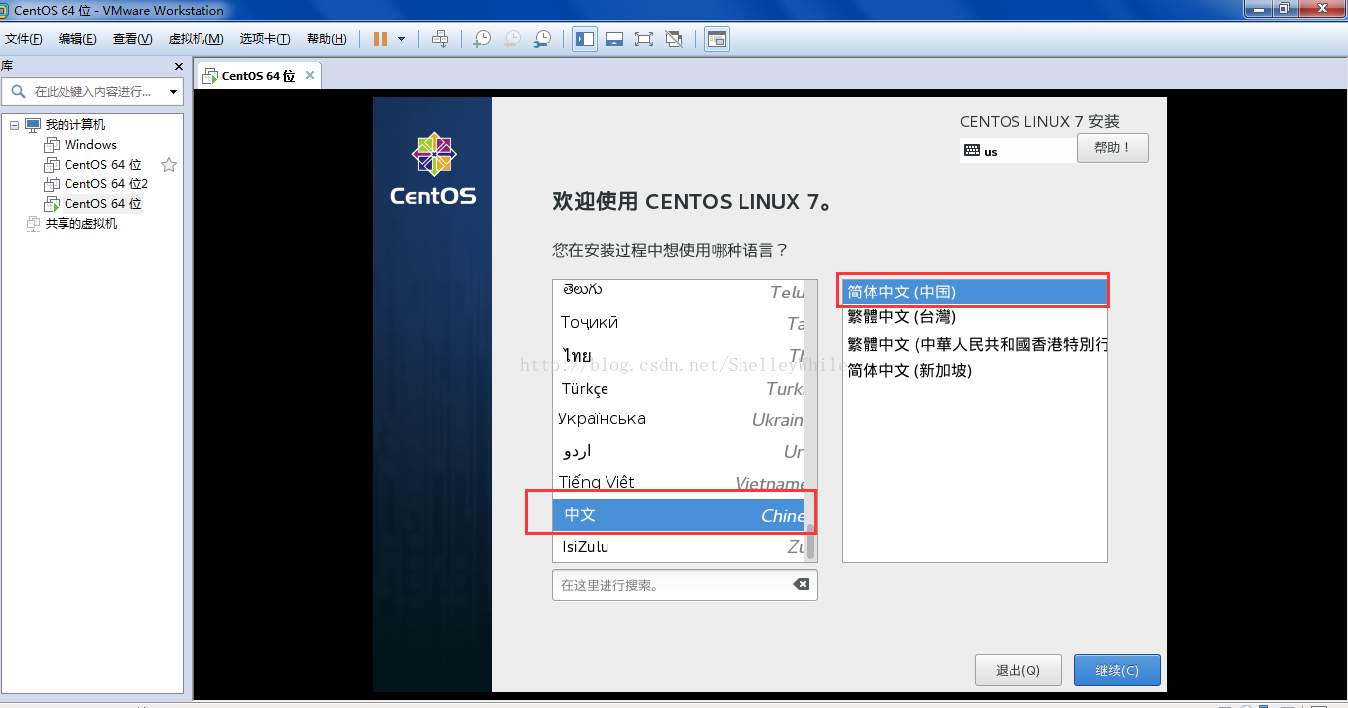Screen dimensions: 1348x708
Task: Open the 查看(V) menu
Action: click(x=132, y=39)
